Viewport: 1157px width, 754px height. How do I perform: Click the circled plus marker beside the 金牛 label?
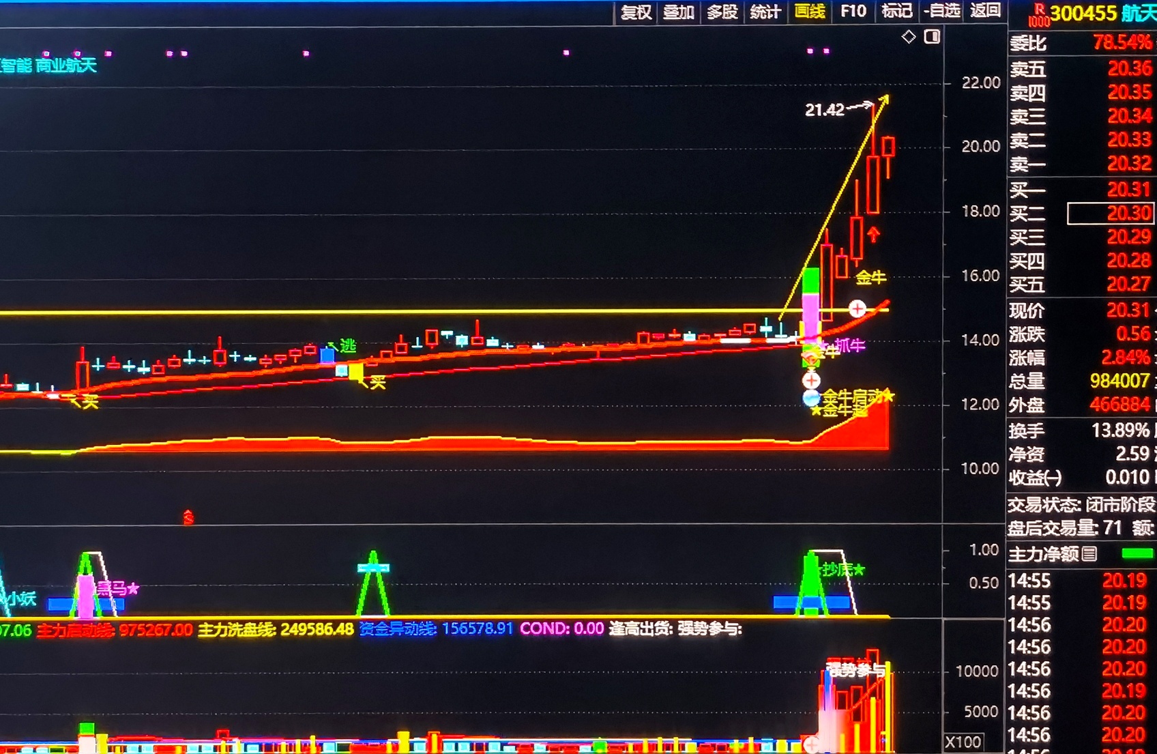pyautogui.click(x=858, y=309)
